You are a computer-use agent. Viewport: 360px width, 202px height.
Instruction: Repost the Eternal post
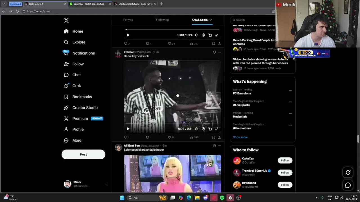147,137
